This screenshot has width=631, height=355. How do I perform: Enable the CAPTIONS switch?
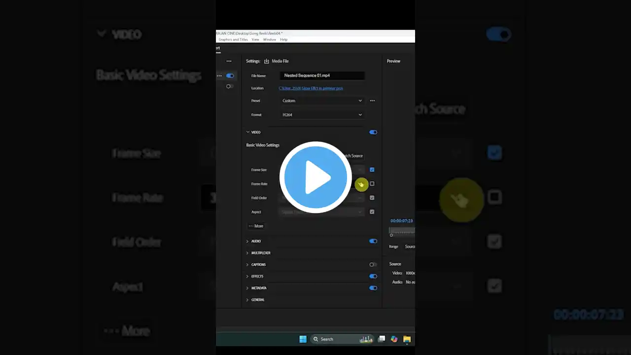373,265
